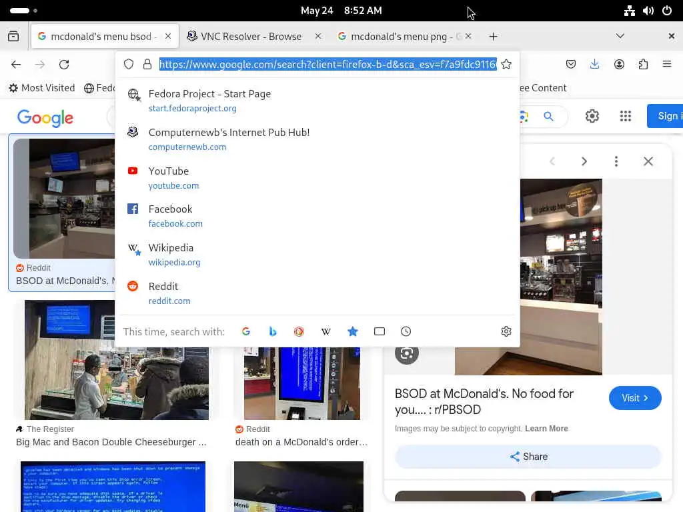Viewport: 683px width, 512px height.
Task: Open search settings gear in dropdown
Action: (506, 331)
